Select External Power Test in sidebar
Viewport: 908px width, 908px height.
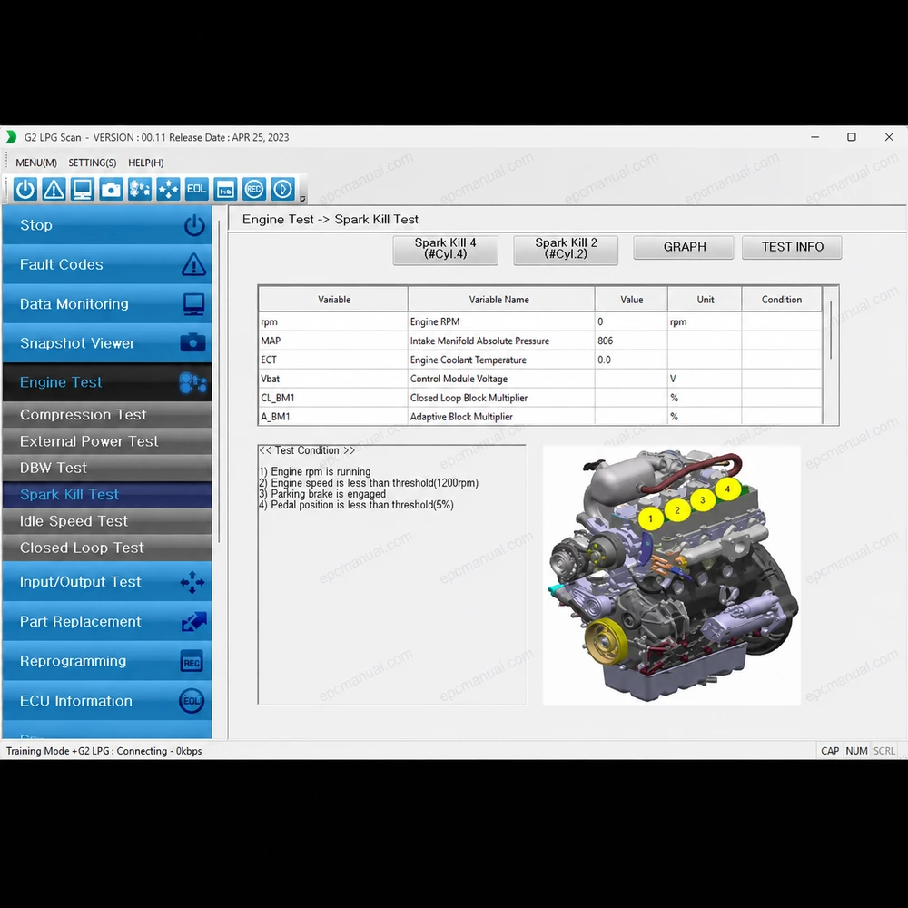107,441
